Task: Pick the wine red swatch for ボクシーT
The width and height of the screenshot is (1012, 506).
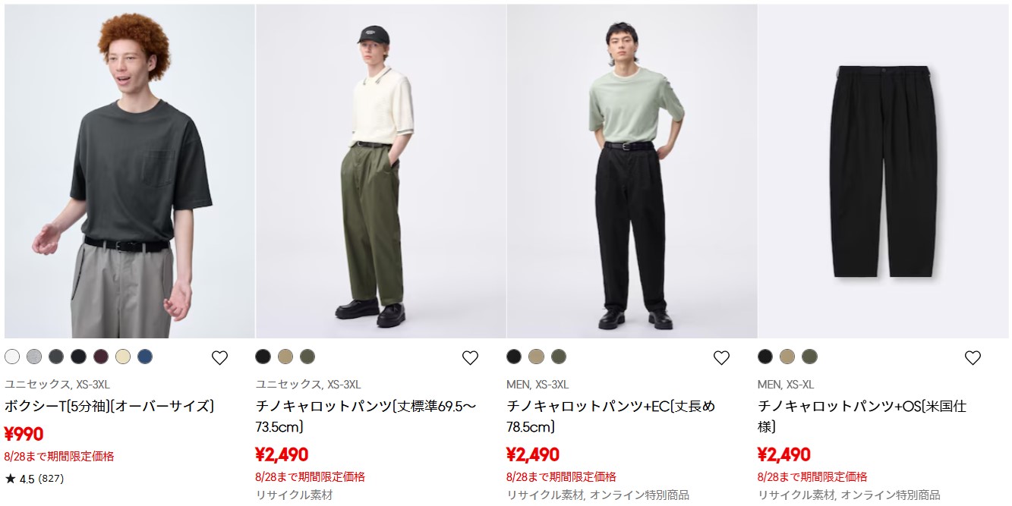Action: pyautogui.click(x=101, y=357)
